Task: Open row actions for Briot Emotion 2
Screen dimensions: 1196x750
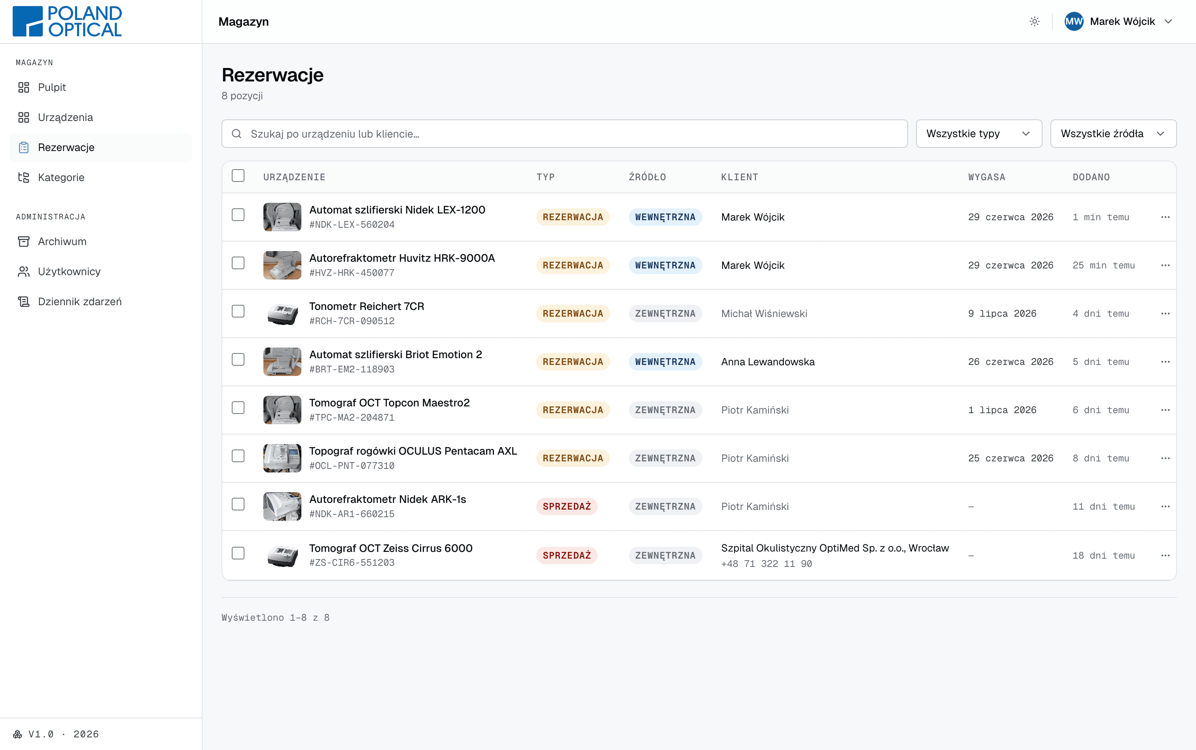Action: click(1165, 362)
